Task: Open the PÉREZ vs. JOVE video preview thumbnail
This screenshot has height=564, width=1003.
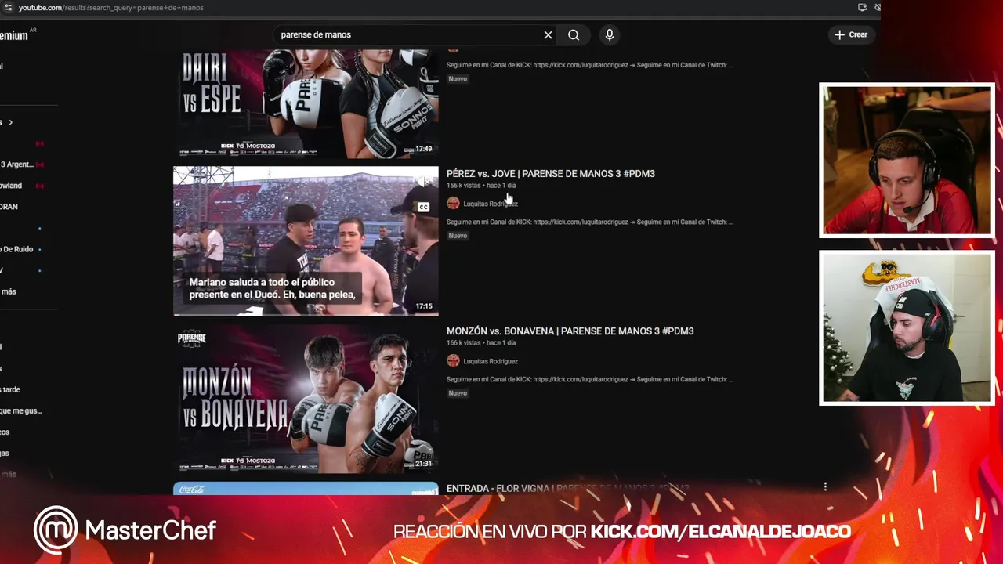Action: click(x=306, y=240)
